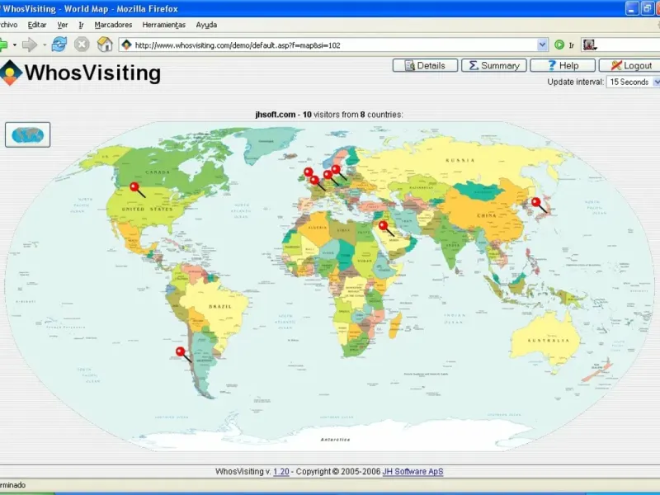The height and width of the screenshot is (495, 660).
Task: Open the address bar history dropdown
Action: [x=543, y=45]
